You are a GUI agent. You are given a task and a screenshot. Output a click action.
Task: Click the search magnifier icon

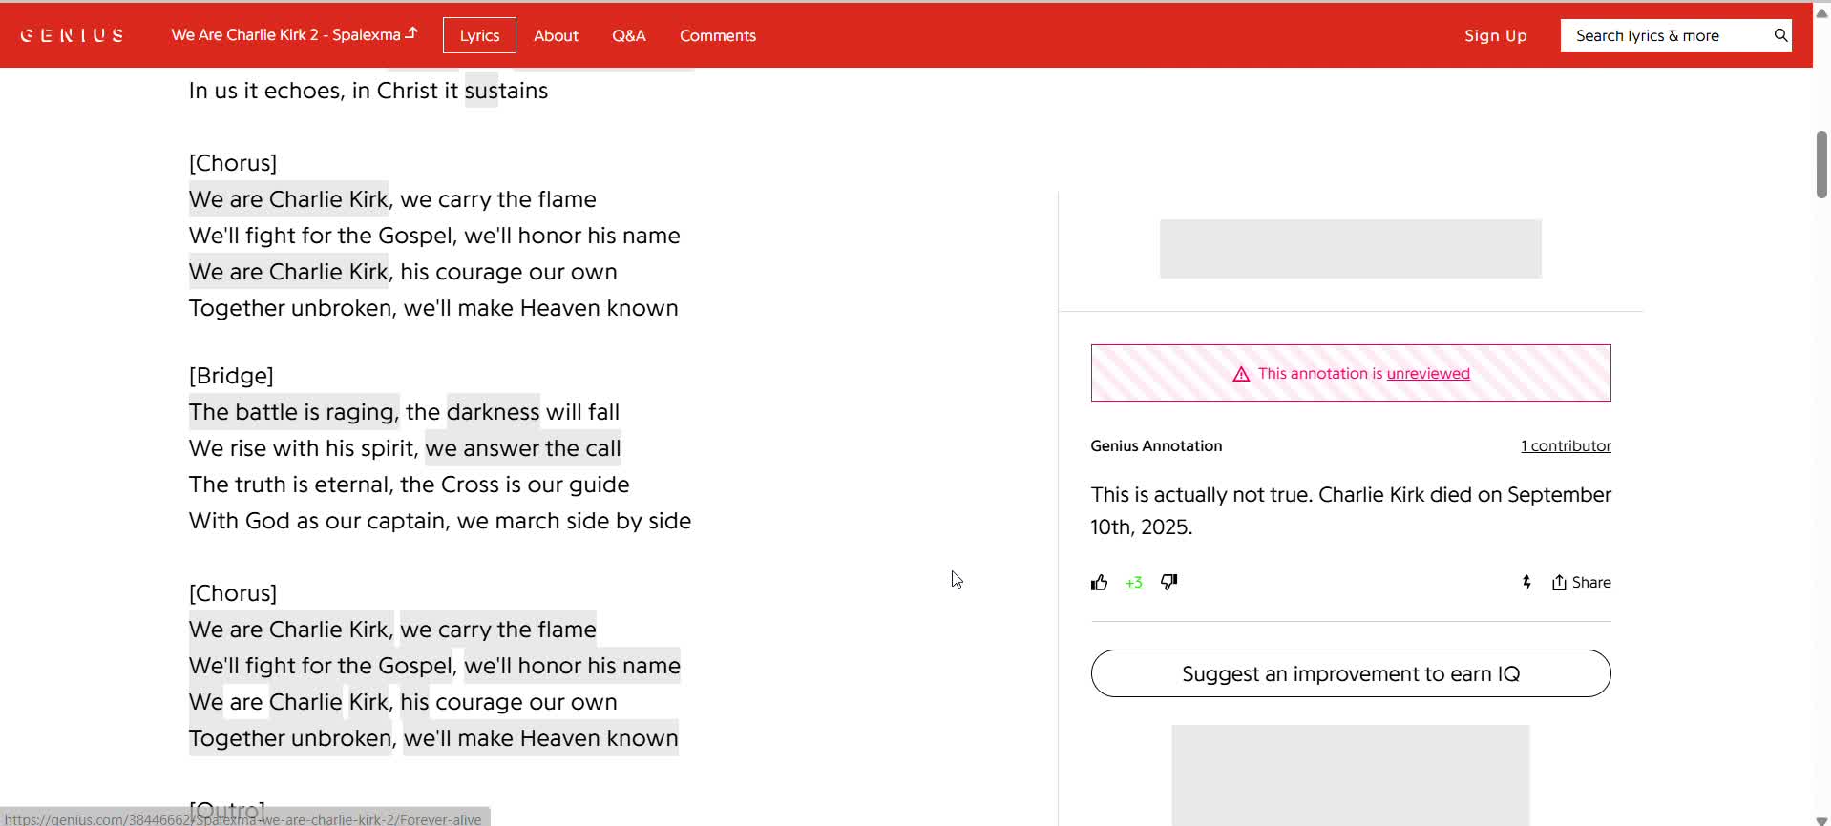1780,35
